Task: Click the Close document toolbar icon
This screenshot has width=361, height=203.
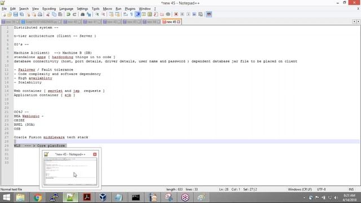Action: (28, 14)
